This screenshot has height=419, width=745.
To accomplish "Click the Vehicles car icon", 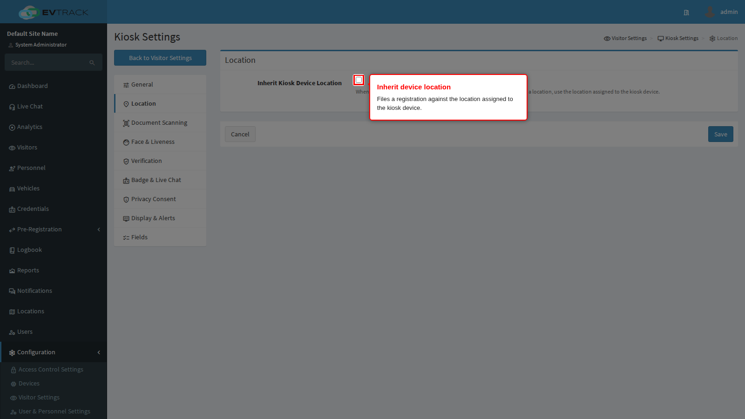I will (x=12, y=189).
